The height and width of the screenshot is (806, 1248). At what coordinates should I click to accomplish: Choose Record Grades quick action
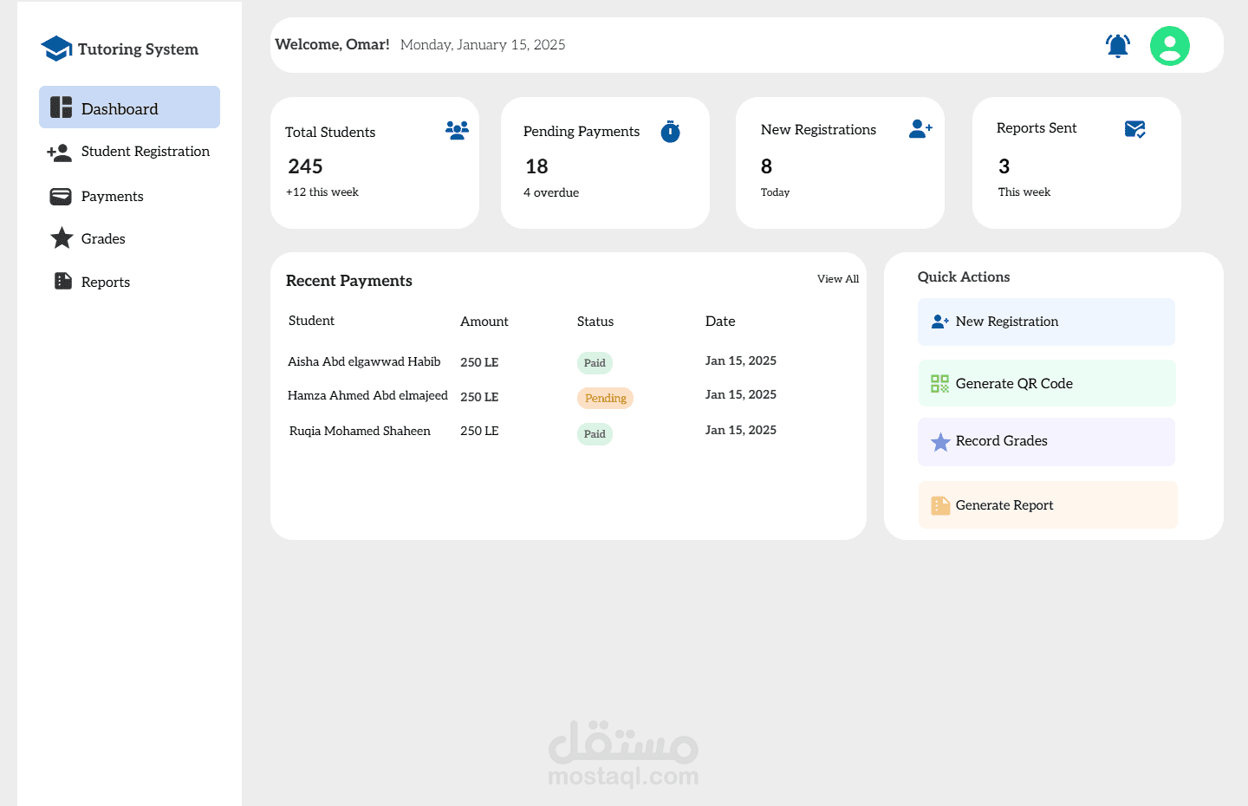click(x=1046, y=442)
